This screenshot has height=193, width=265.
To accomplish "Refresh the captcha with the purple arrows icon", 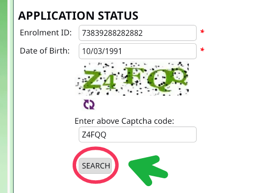I will (89, 105).
